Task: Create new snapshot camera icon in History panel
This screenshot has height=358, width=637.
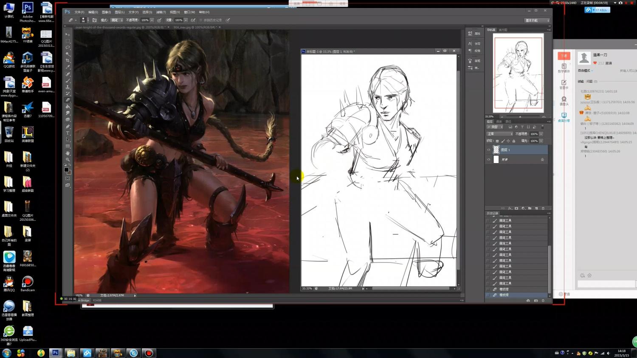Action: tap(536, 301)
